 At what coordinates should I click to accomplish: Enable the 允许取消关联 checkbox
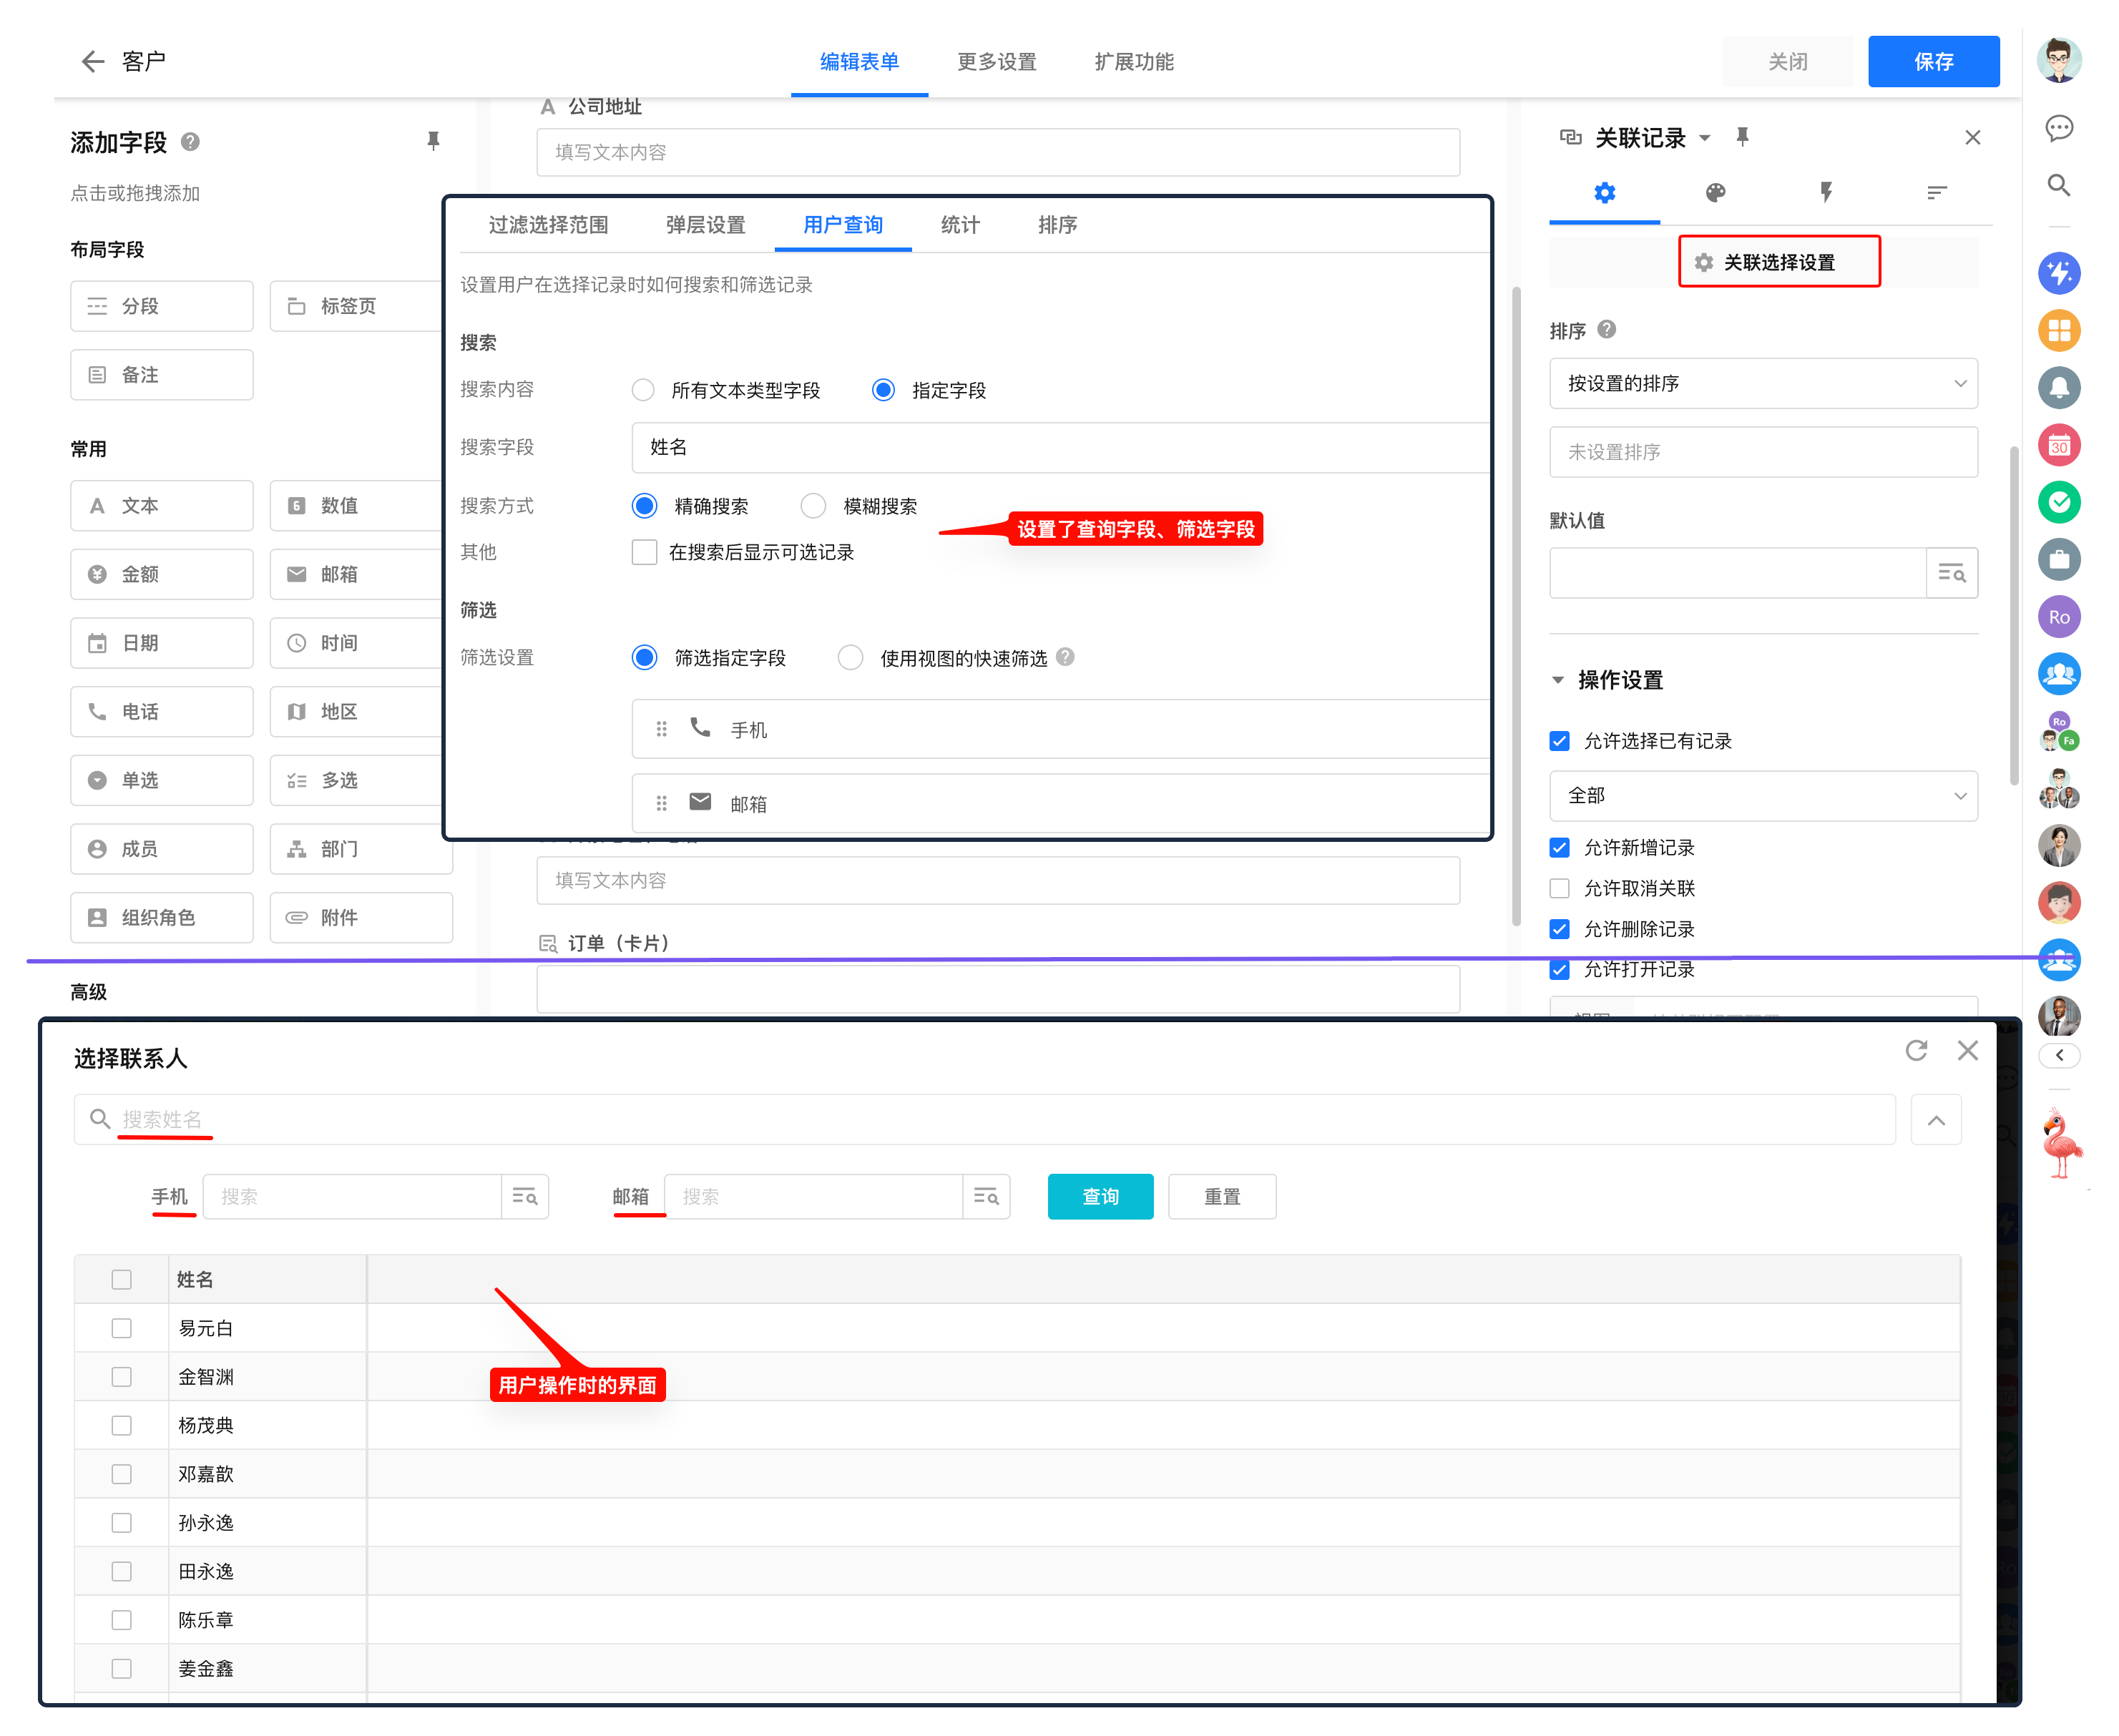[x=1559, y=888]
